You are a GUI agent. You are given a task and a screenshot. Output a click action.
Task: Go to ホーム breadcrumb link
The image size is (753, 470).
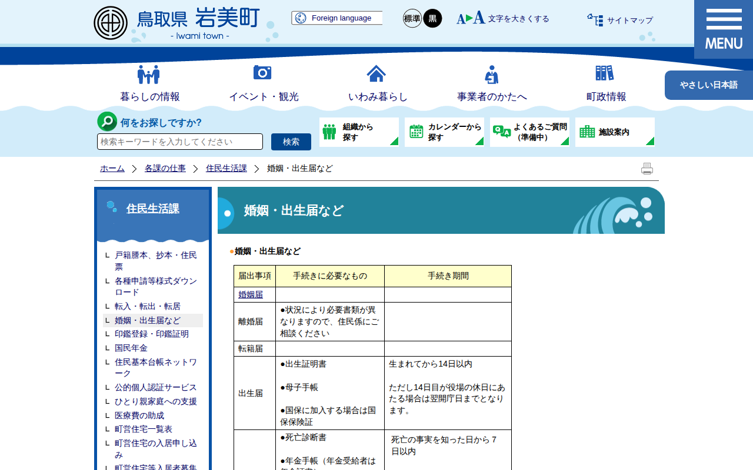point(112,169)
